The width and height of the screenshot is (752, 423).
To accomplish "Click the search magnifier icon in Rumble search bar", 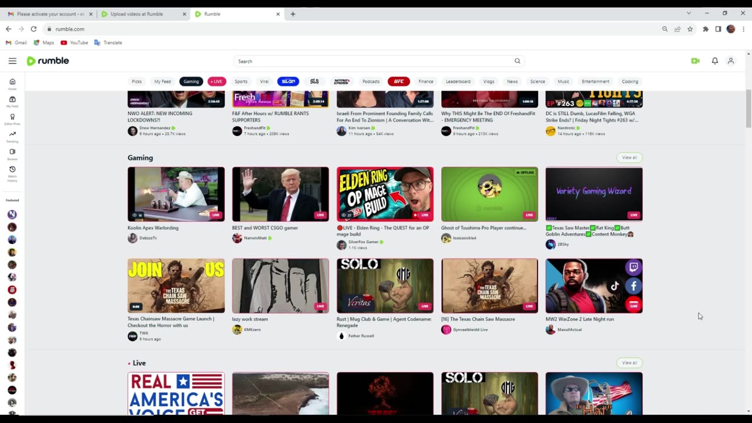I will 518,61.
